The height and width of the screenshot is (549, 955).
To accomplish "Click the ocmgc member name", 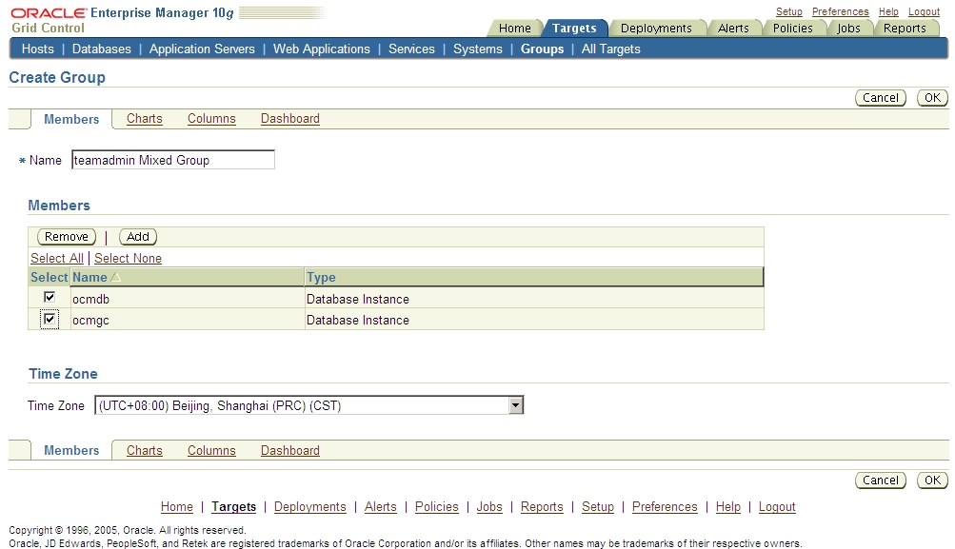I will 90,320.
